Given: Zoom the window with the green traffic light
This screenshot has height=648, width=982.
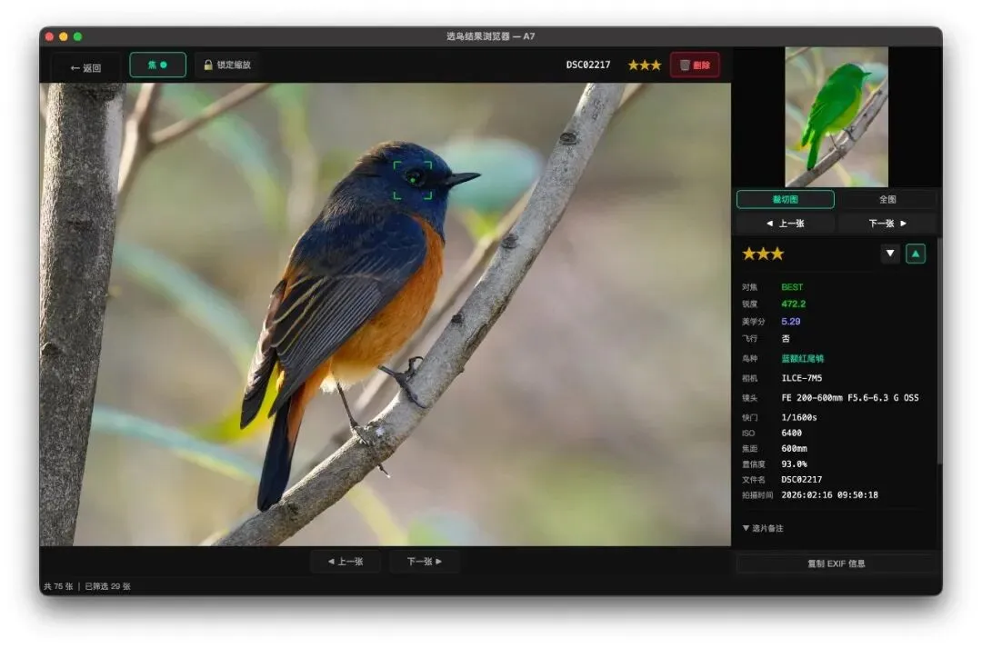Looking at the screenshot, I should coord(77,36).
